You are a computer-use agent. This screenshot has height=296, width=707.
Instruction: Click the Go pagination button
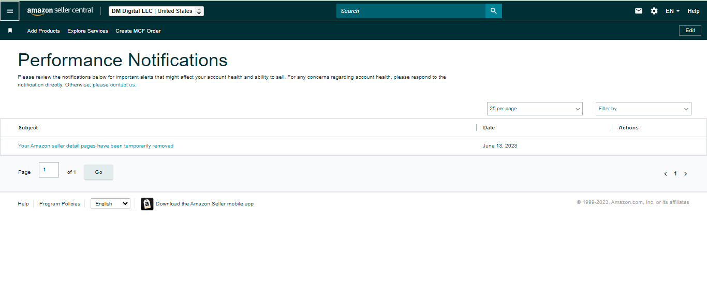pyautogui.click(x=98, y=172)
